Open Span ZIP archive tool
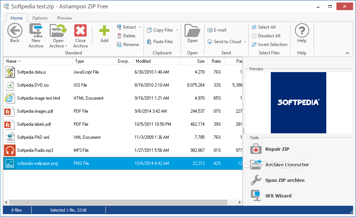This screenshot has width=356, height=217. tap(277, 180)
